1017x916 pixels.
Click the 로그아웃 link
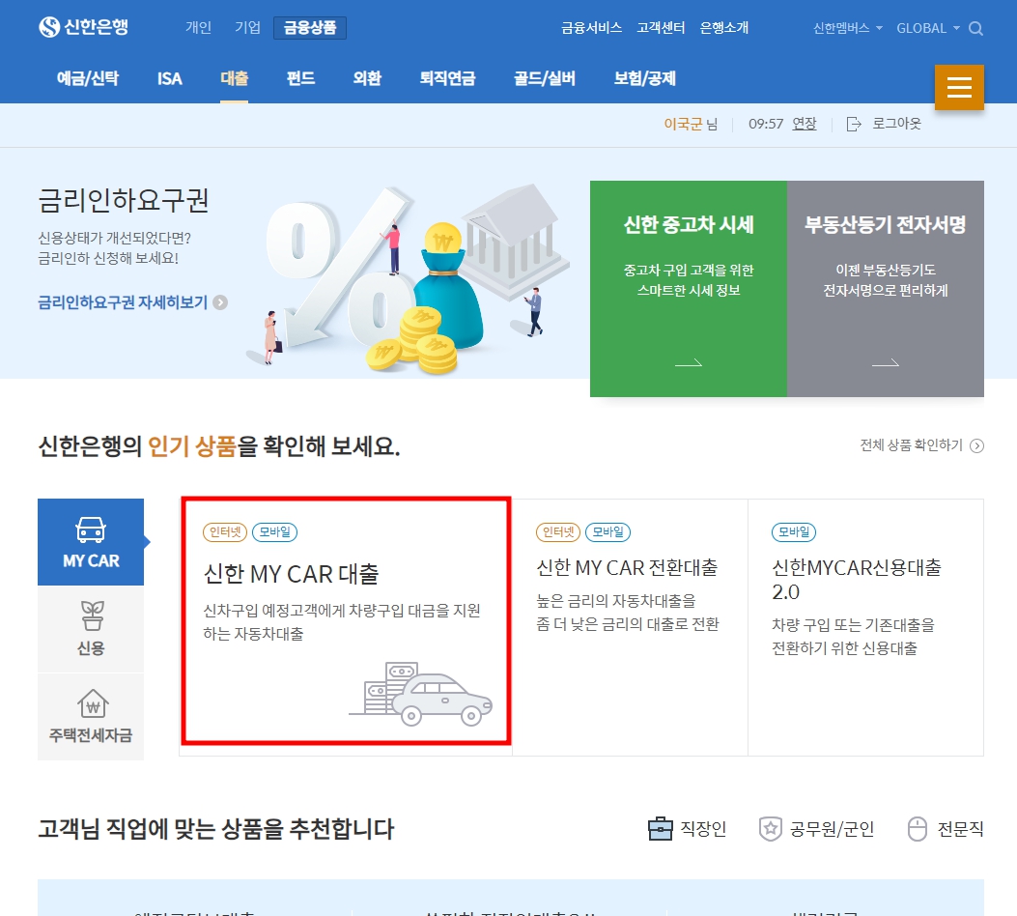point(896,124)
